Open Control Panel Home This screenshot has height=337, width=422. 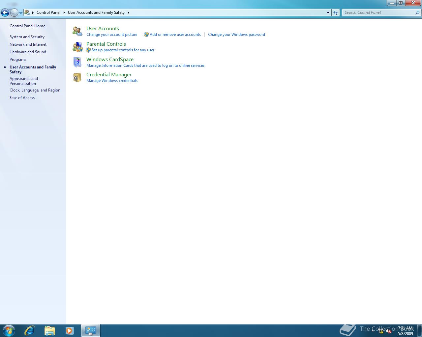click(27, 26)
